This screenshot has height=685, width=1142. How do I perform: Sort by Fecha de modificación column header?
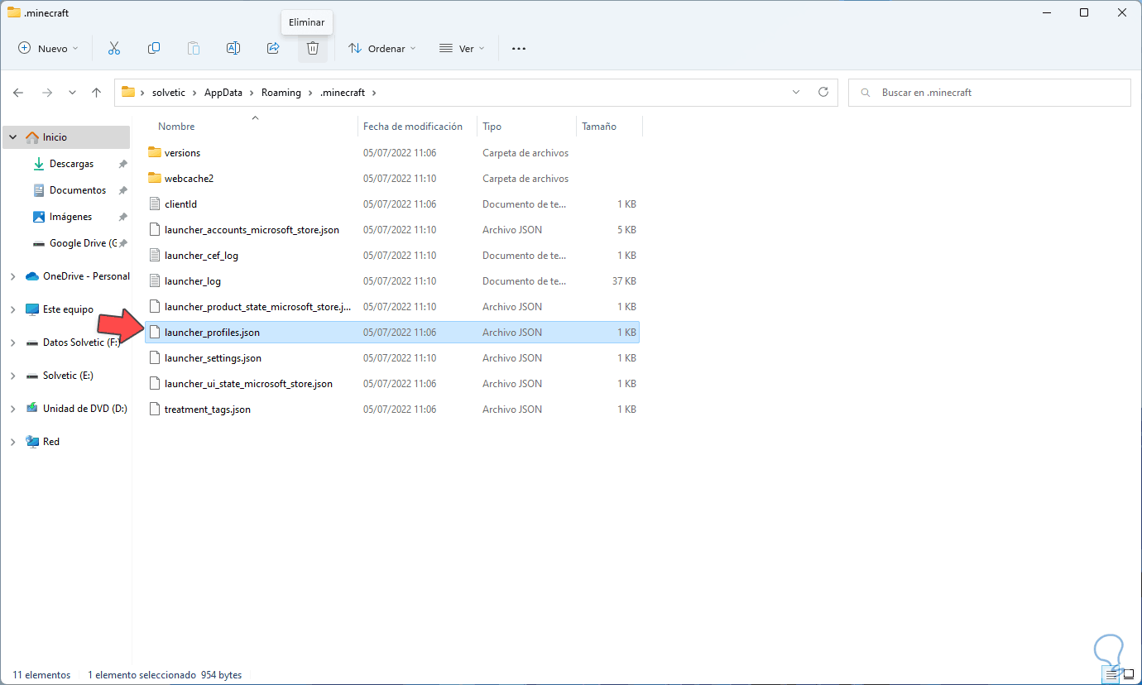coord(413,127)
